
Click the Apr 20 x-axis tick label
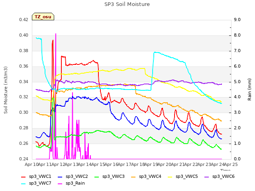tap(165, 164)
